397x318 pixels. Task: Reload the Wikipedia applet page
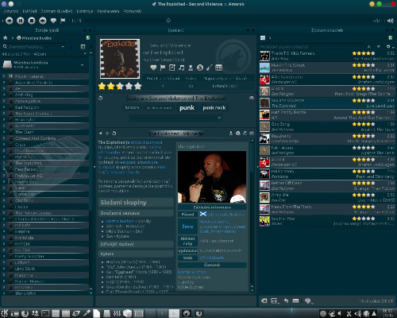click(x=114, y=133)
